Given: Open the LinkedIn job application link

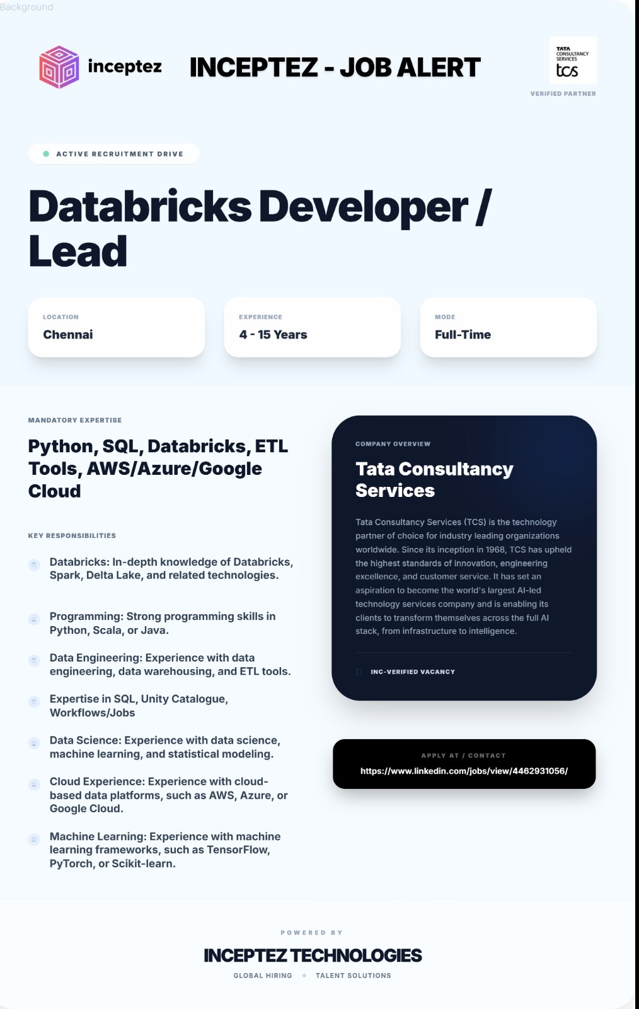Looking at the screenshot, I should pyautogui.click(x=464, y=771).
